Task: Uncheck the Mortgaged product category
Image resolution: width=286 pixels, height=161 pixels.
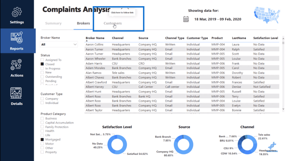Action: tap(42, 139)
